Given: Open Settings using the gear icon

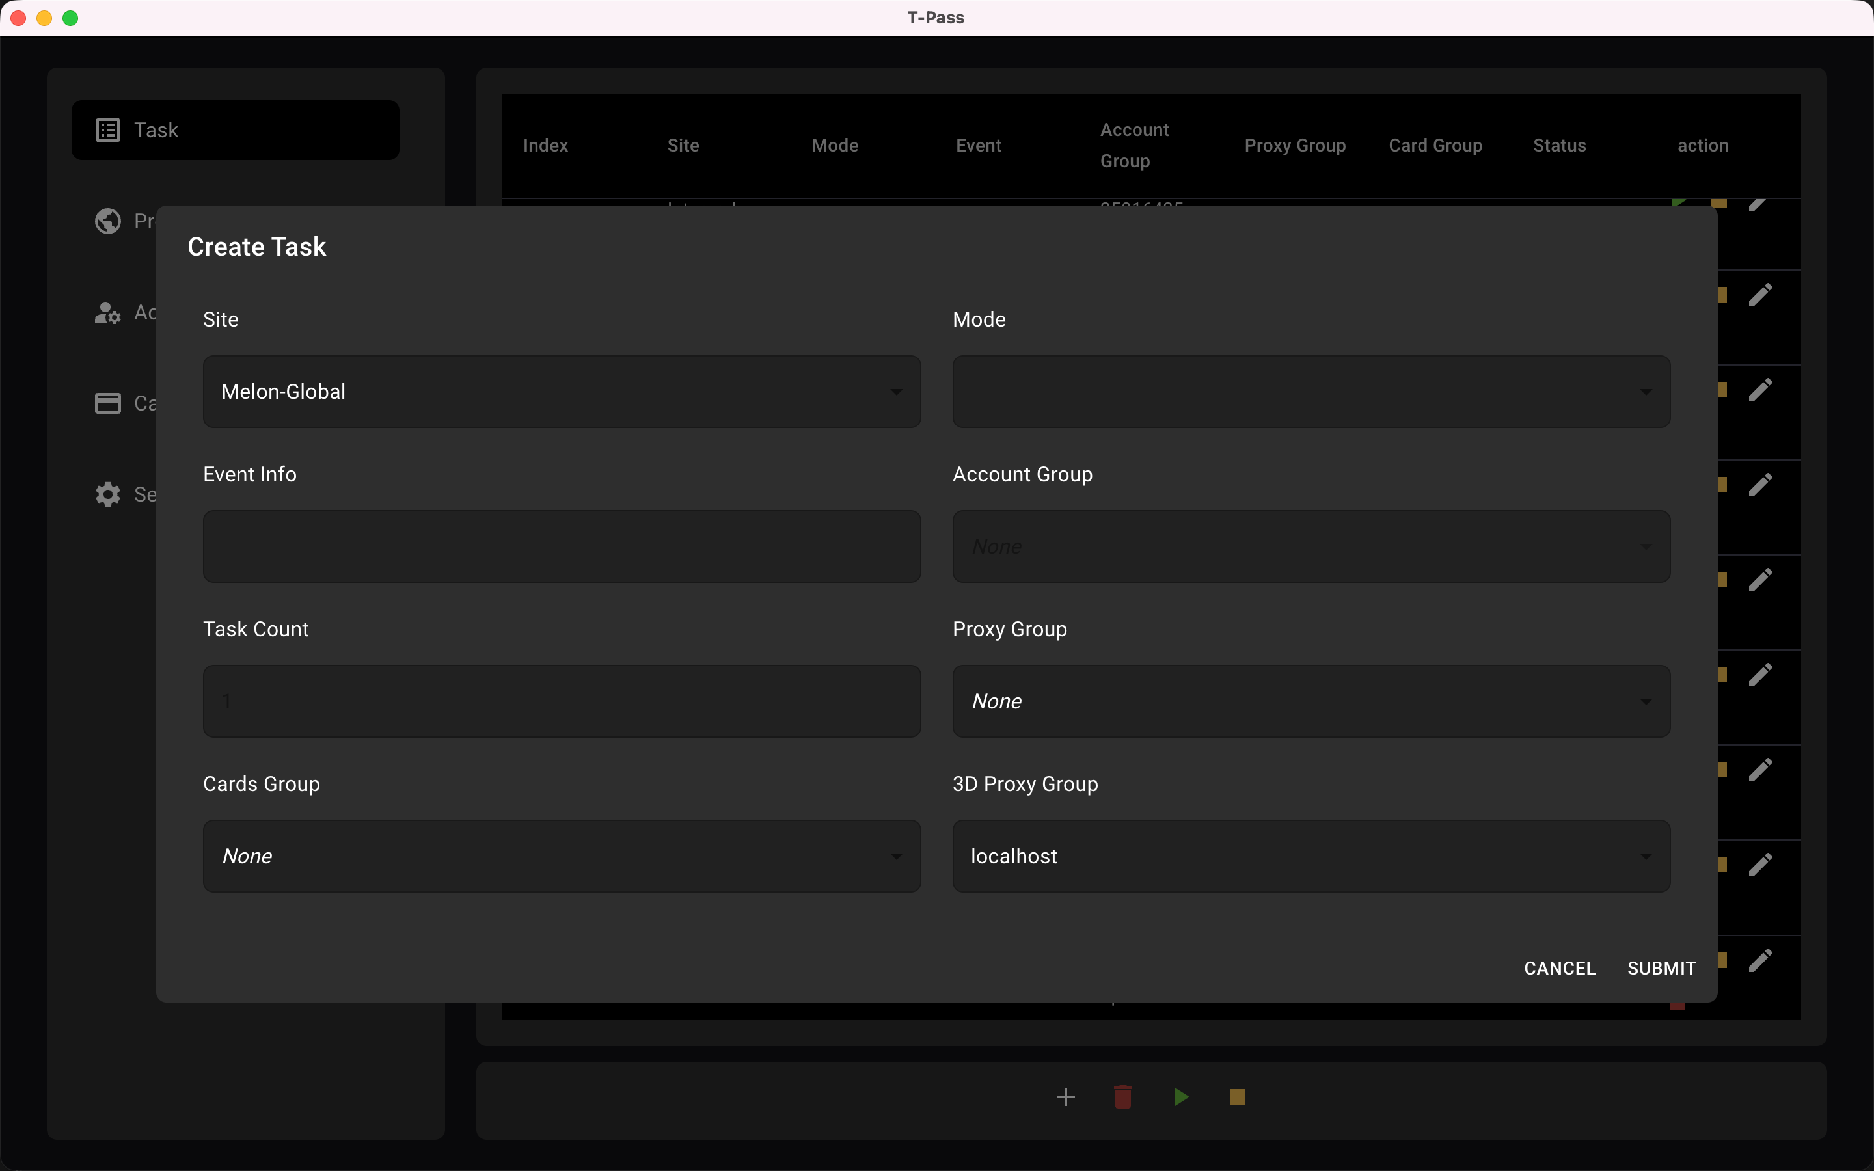Looking at the screenshot, I should [x=107, y=494].
